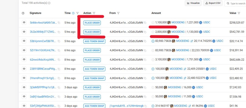The width and height of the screenshot is (246, 108).
Task: Expand amount details for 2,000,000 MOODENG order
Action: click(x=153, y=32)
